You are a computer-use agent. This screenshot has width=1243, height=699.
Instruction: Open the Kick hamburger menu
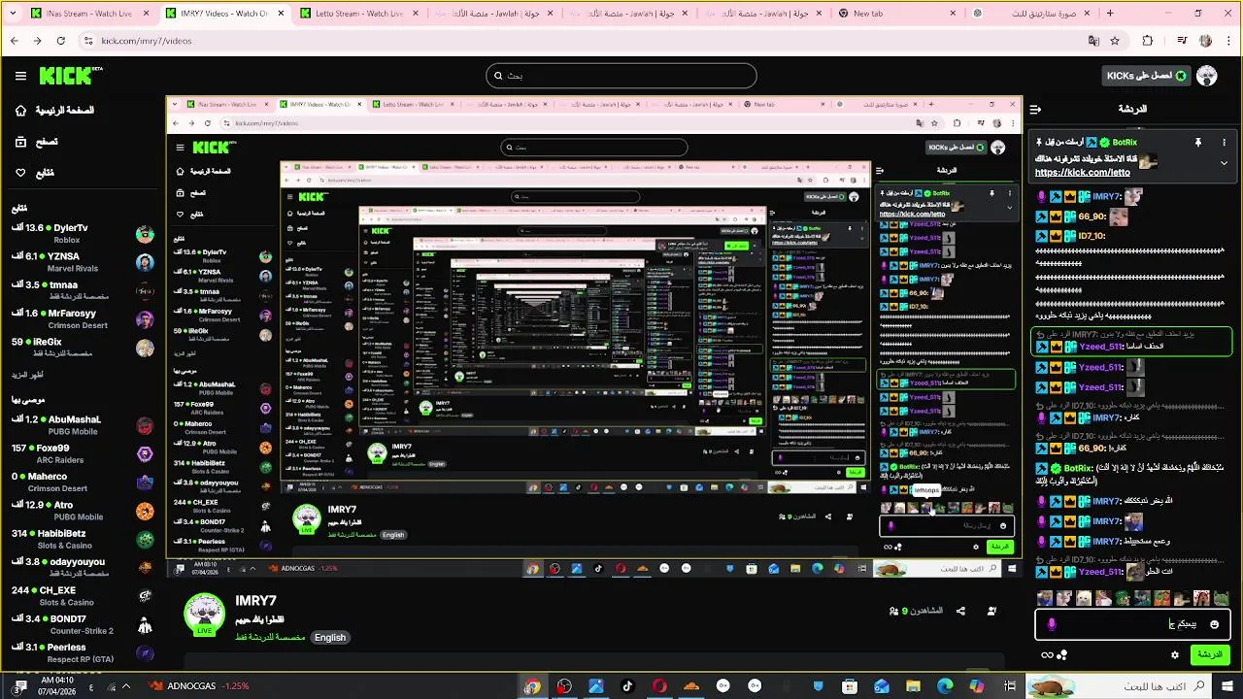pos(20,76)
